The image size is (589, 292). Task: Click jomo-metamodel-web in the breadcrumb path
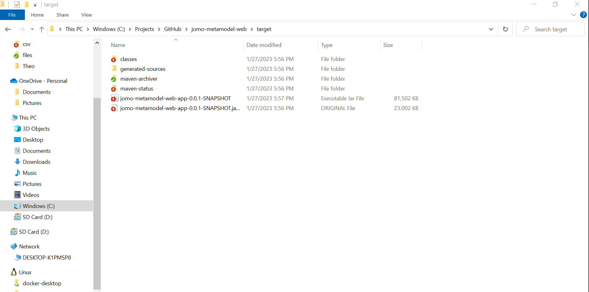[219, 29]
